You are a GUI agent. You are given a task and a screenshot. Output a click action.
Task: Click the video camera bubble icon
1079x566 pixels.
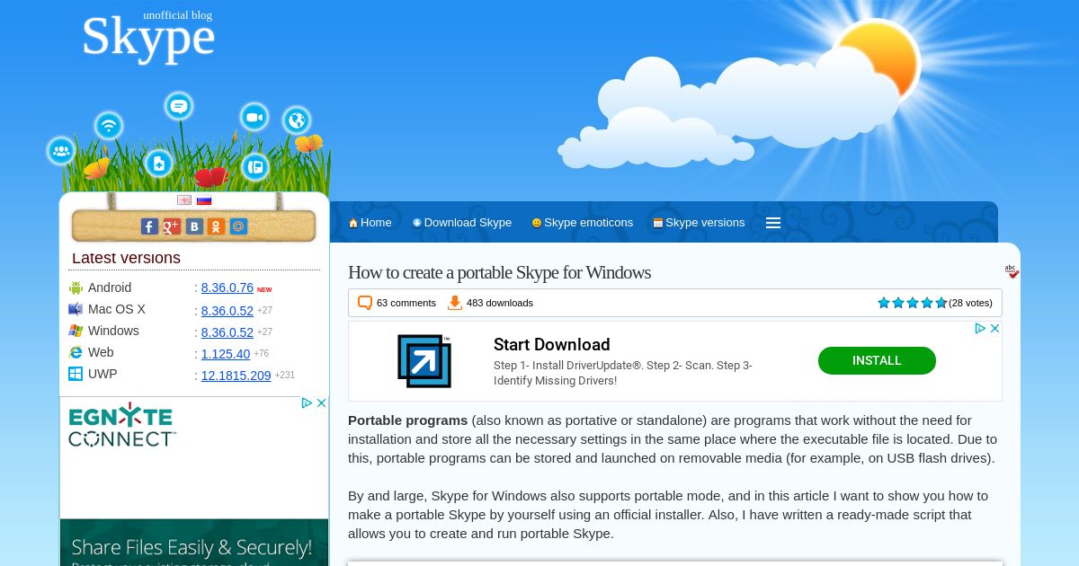[x=254, y=117]
